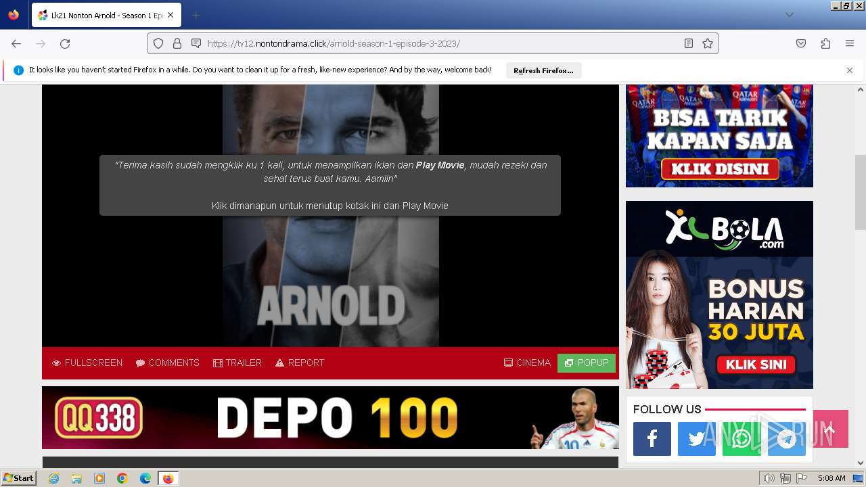This screenshot has height=487, width=866.
Task: Toggle CINEMA mode
Action: (527, 363)
